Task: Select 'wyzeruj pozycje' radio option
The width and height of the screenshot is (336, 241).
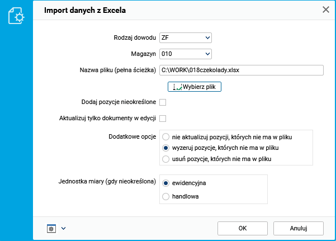Action: point(165,148)
